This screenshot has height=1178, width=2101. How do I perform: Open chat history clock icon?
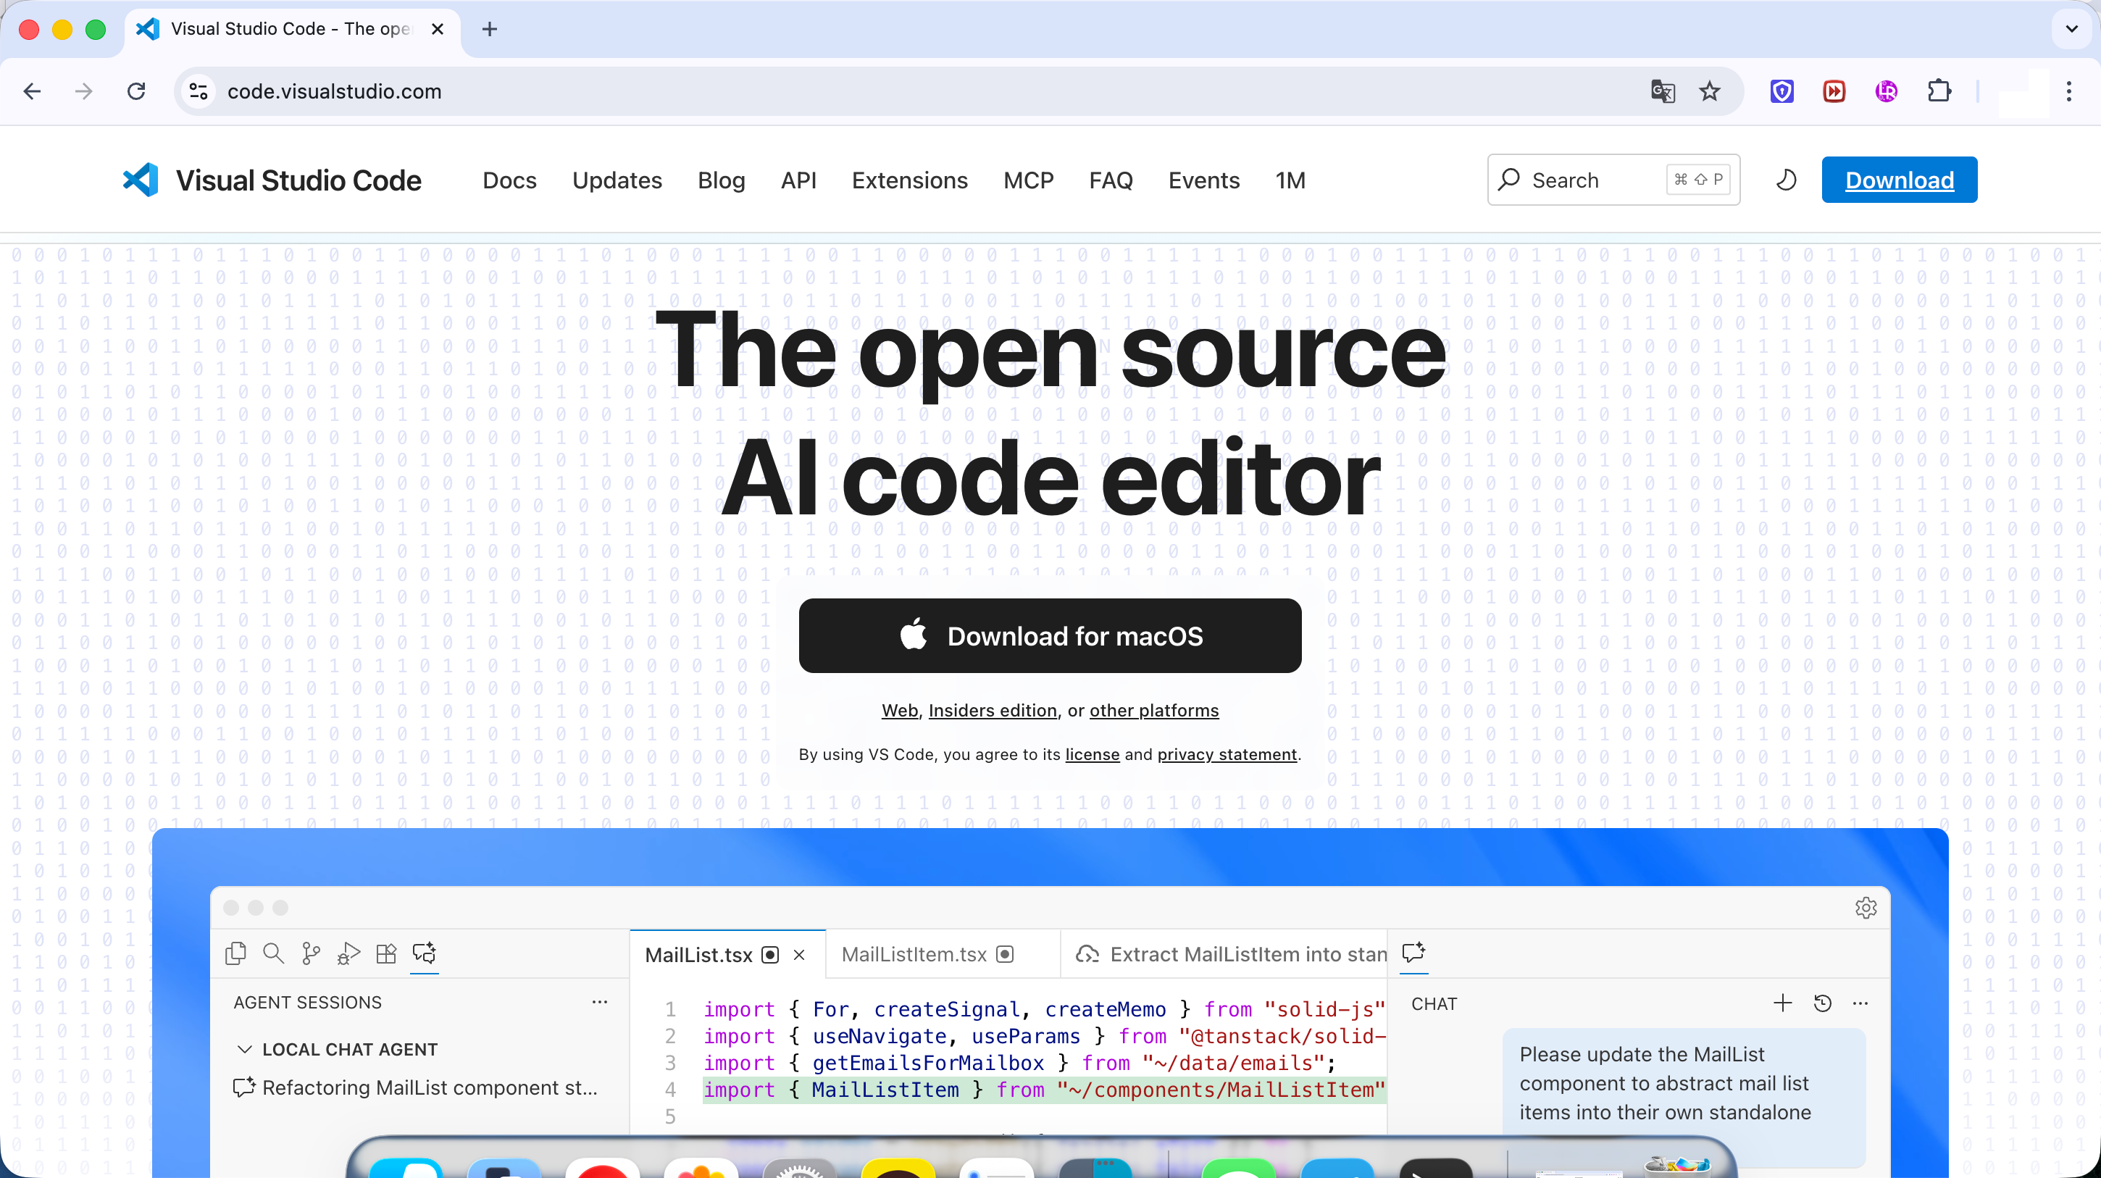(1822, 1003)
